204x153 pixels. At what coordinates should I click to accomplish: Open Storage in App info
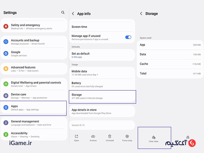(102, 97)
